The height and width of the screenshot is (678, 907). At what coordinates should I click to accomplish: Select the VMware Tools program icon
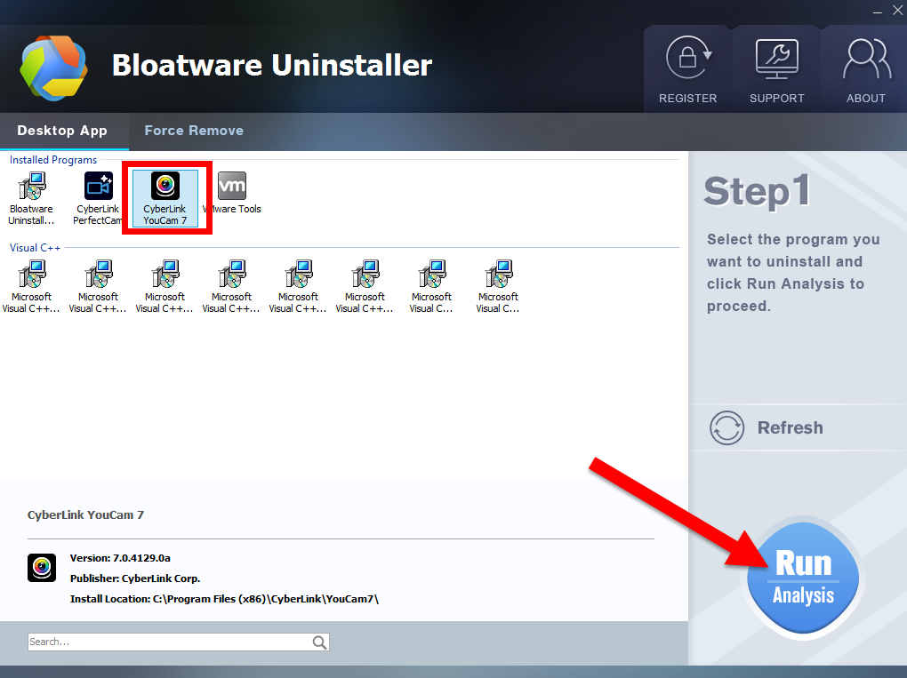(232, 194)
